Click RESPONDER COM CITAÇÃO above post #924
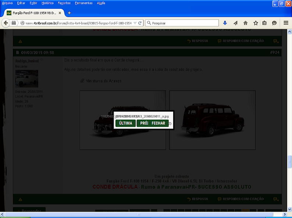 (241, 41)
